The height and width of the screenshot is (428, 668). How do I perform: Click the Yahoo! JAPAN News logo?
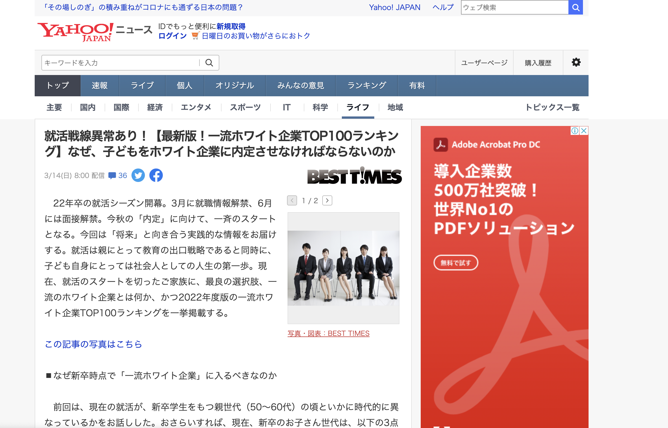pyautogui.click(x=95, y=32)
